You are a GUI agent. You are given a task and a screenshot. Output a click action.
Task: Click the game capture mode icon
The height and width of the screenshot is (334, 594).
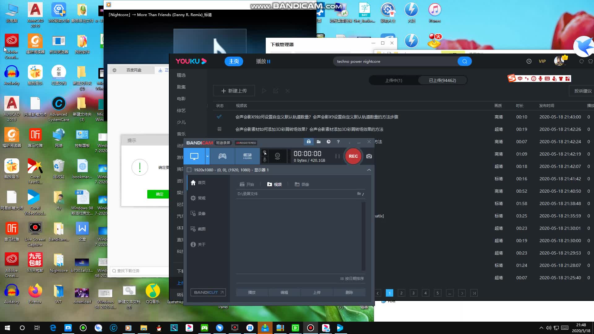222,156
